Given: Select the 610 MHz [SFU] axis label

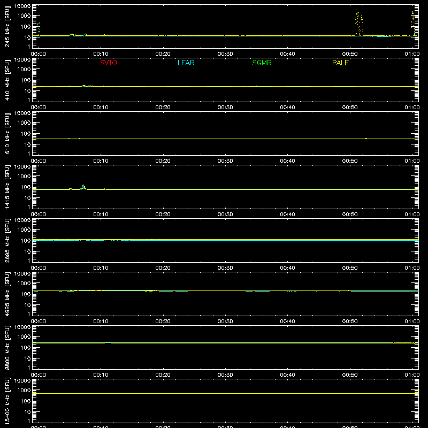Looking at the screenshot, I should click(7, 133).
